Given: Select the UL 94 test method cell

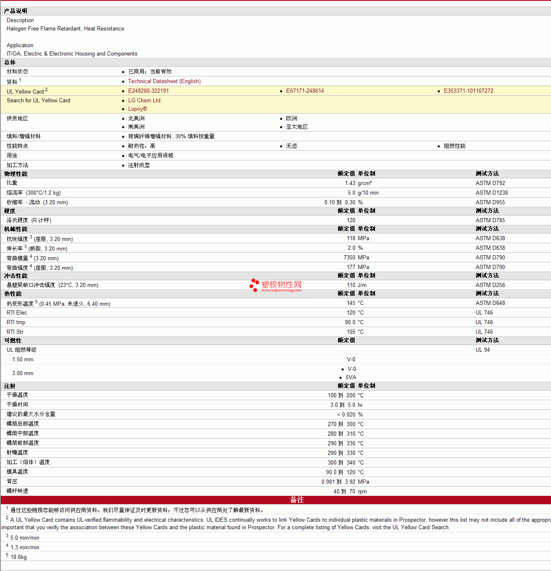Looking at the screenshot, I should coord(482,350).
